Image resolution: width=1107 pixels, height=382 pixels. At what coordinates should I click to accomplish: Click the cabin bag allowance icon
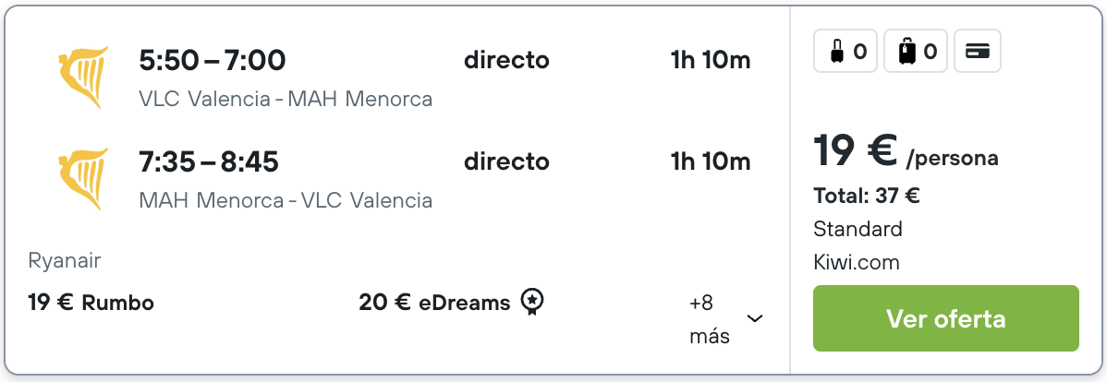click(845, 51)
